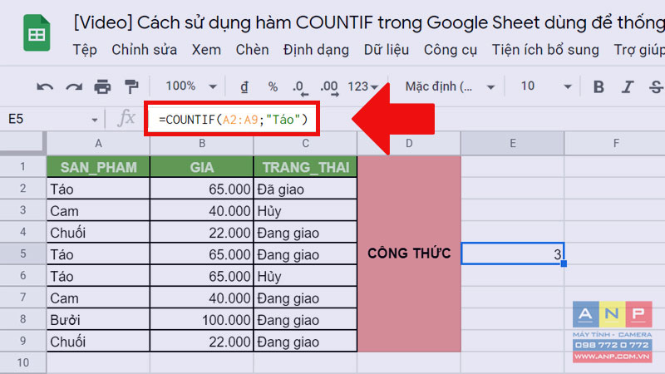Increase decimal places icon

[x=329, y=88]
